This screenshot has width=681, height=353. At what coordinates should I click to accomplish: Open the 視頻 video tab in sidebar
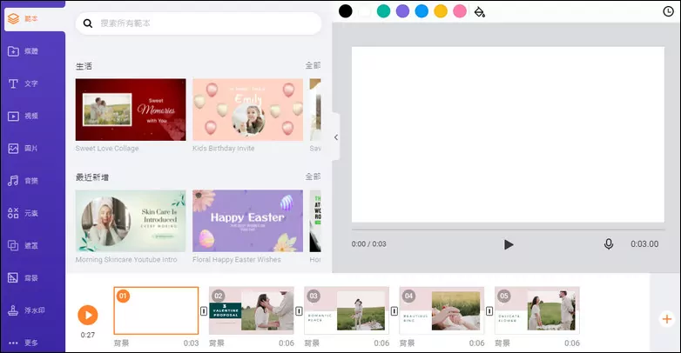[24, 117]
